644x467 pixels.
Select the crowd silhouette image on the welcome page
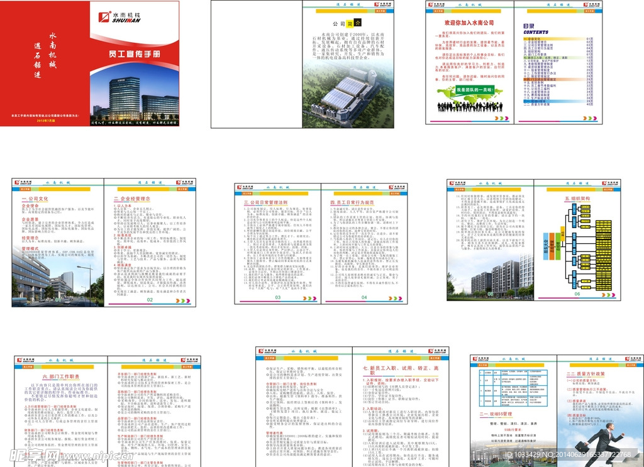469,107
